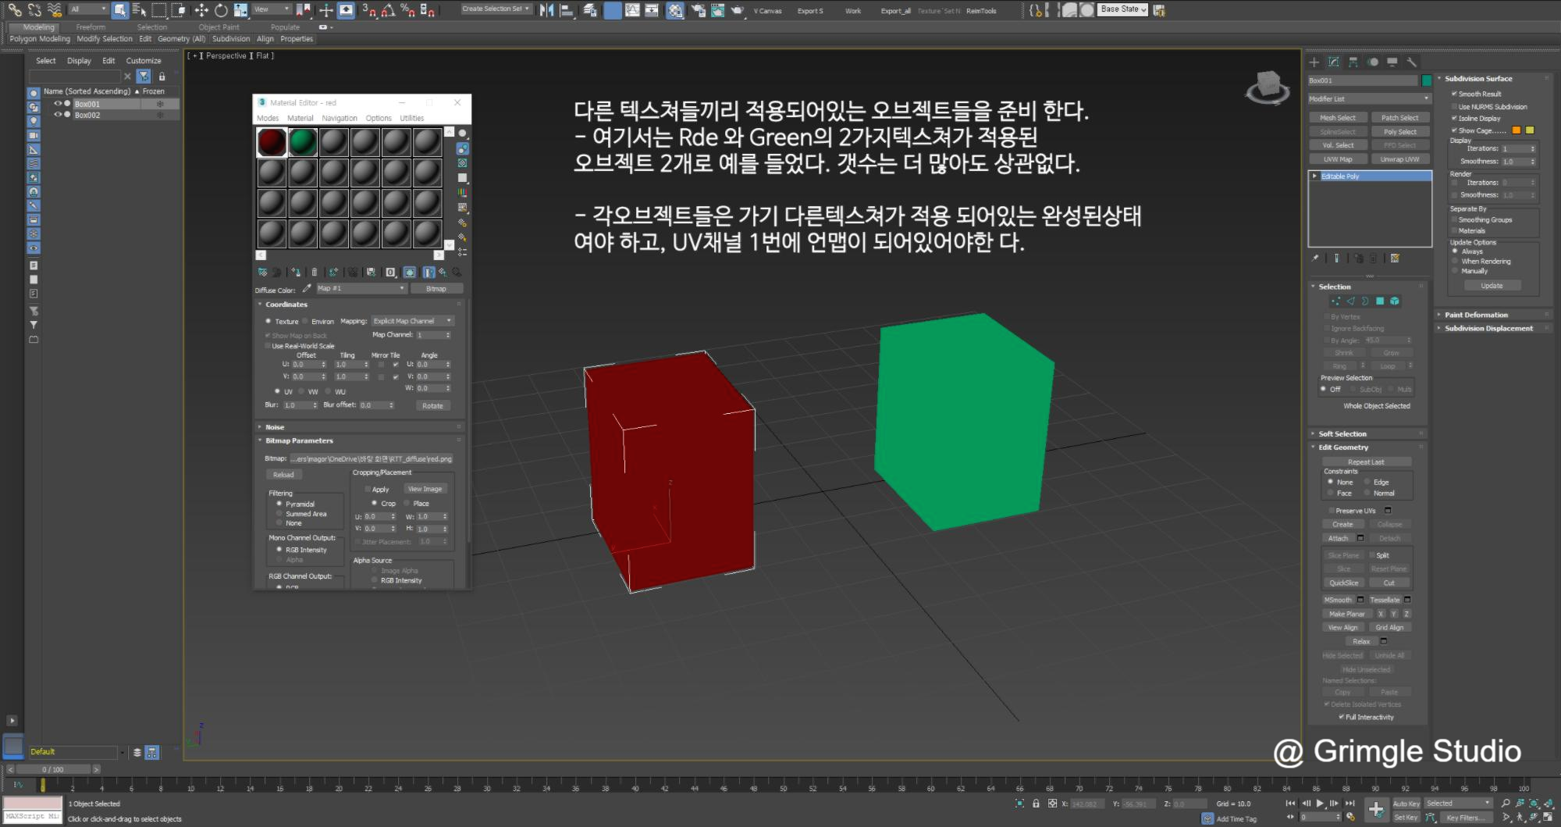
Task: Click the Unwrap UVW button
Action: click(1400, 159)
